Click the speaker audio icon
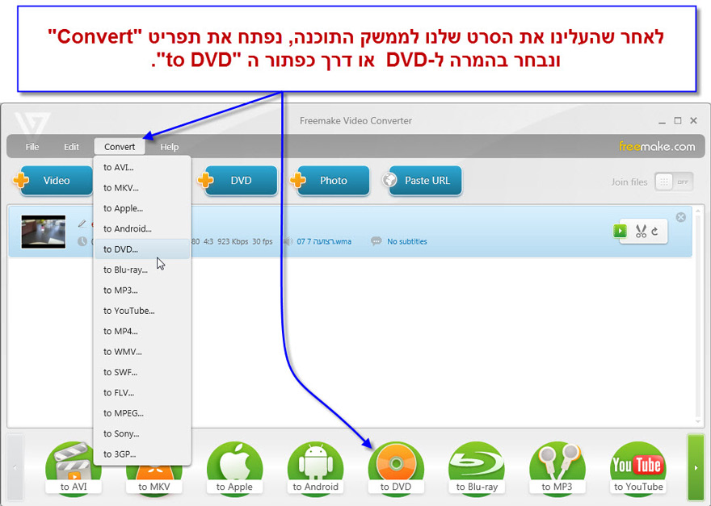The height and width of the screenshot is (506, 711). click(288, 241)
